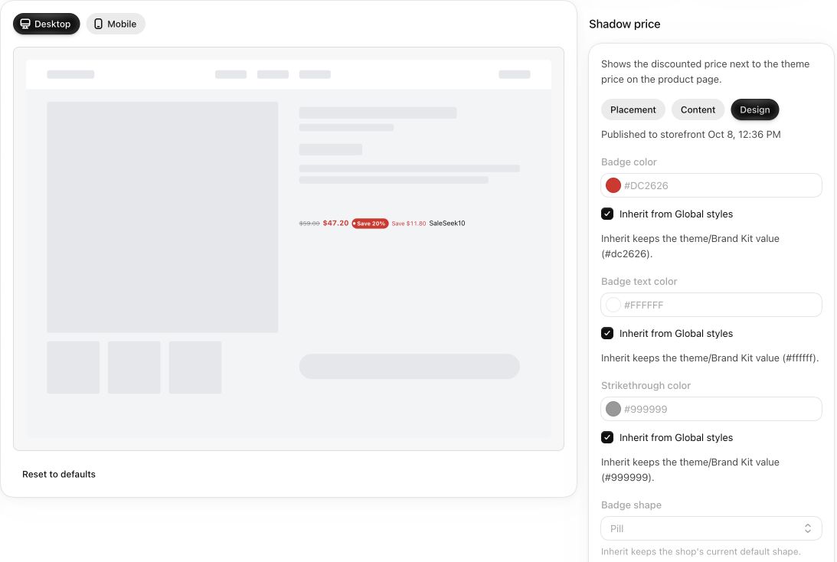837x562 pixels.
Task: Click the red Save 20% badge in preview
Action: pyautogui.click(x=370, y=224)
